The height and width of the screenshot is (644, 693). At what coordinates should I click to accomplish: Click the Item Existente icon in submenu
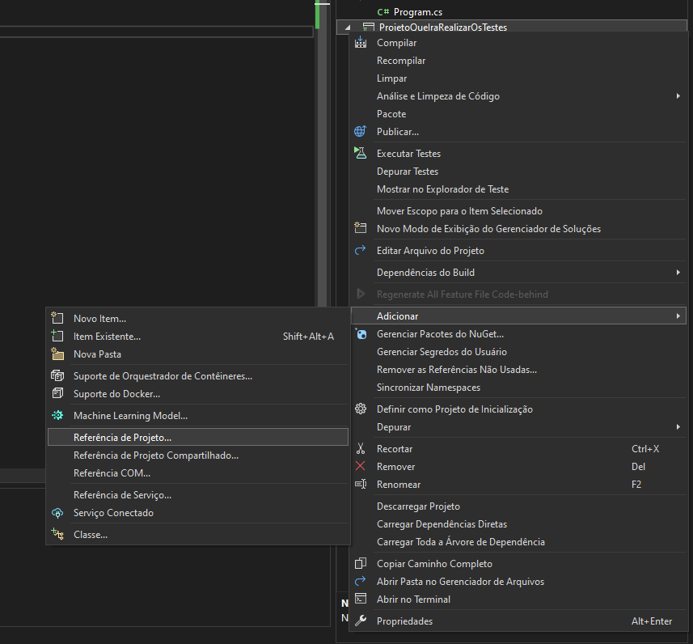57,336
